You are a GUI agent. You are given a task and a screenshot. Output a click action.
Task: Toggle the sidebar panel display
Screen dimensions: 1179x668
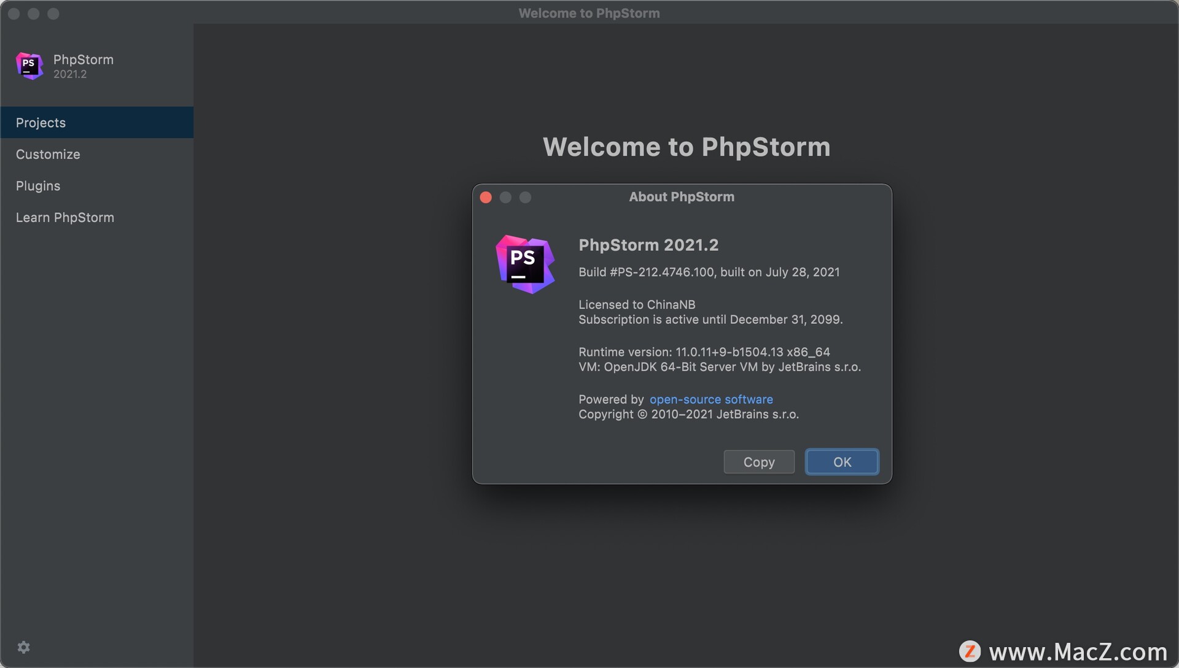[x=23, y=647]
